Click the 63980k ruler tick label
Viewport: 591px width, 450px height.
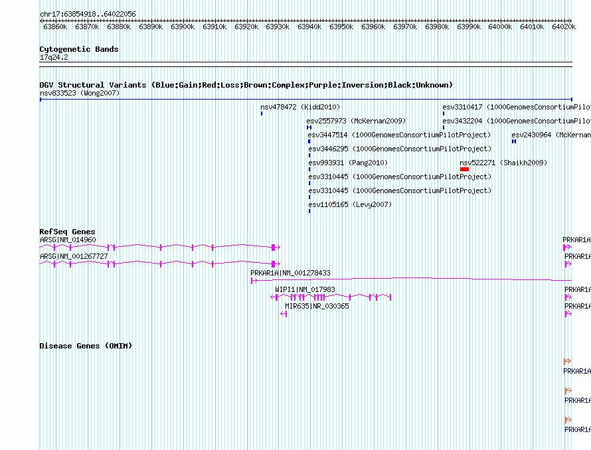tap(437, 27)
